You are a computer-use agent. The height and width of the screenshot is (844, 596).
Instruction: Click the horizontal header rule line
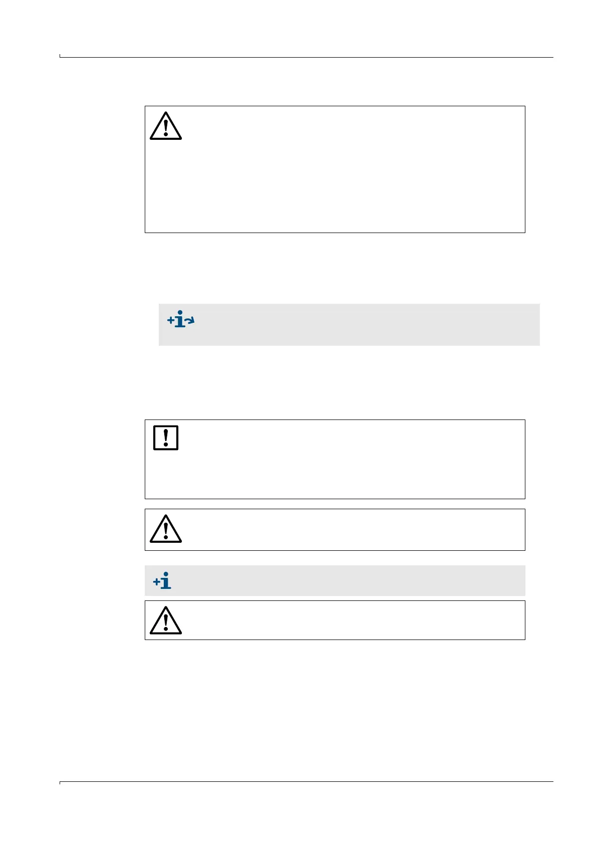(x=307, y=57)
